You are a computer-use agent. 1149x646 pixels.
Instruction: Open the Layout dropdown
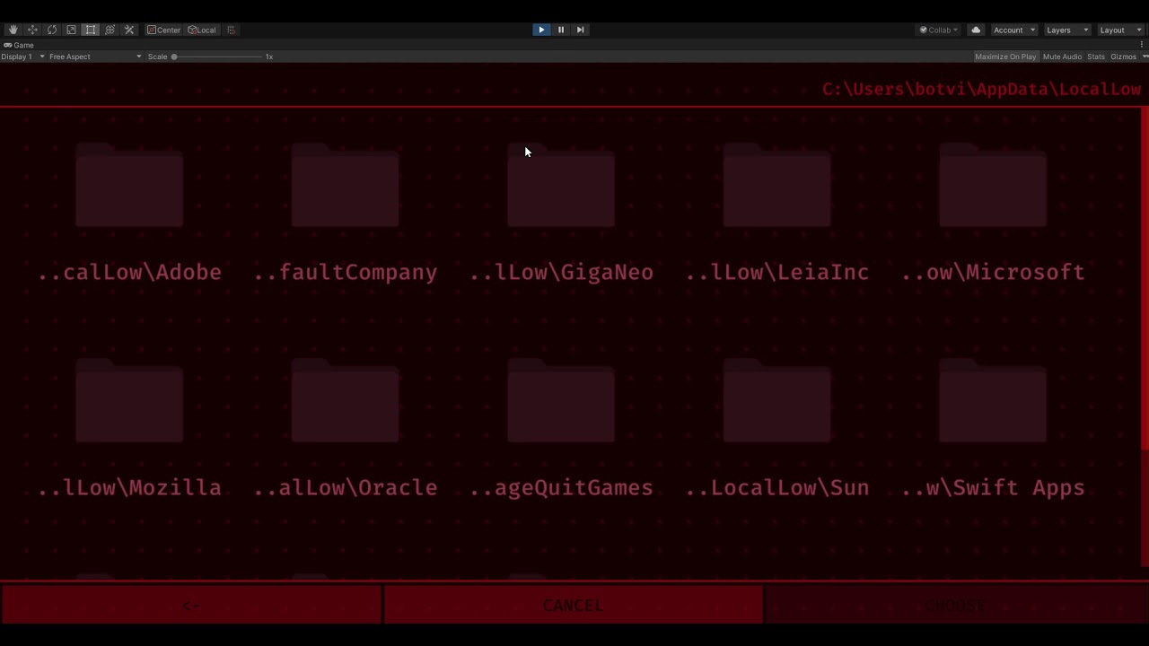click(1118, 30)
